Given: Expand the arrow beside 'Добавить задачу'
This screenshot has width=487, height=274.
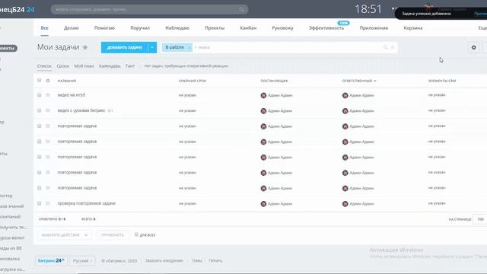Looking at the screenshot, I should click(152, 47).
